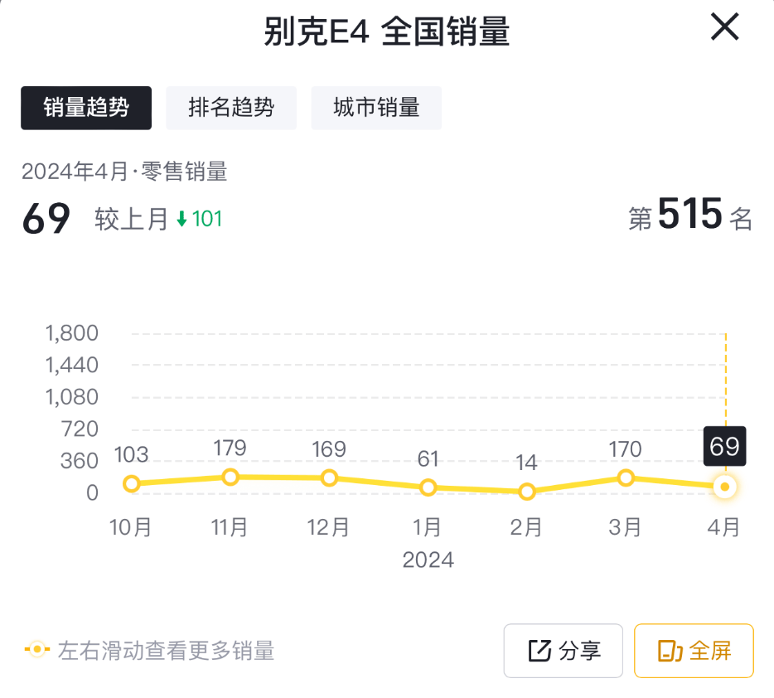The image size is (774, 698).
Task: Select the February data point (14)
Action: 526,492
